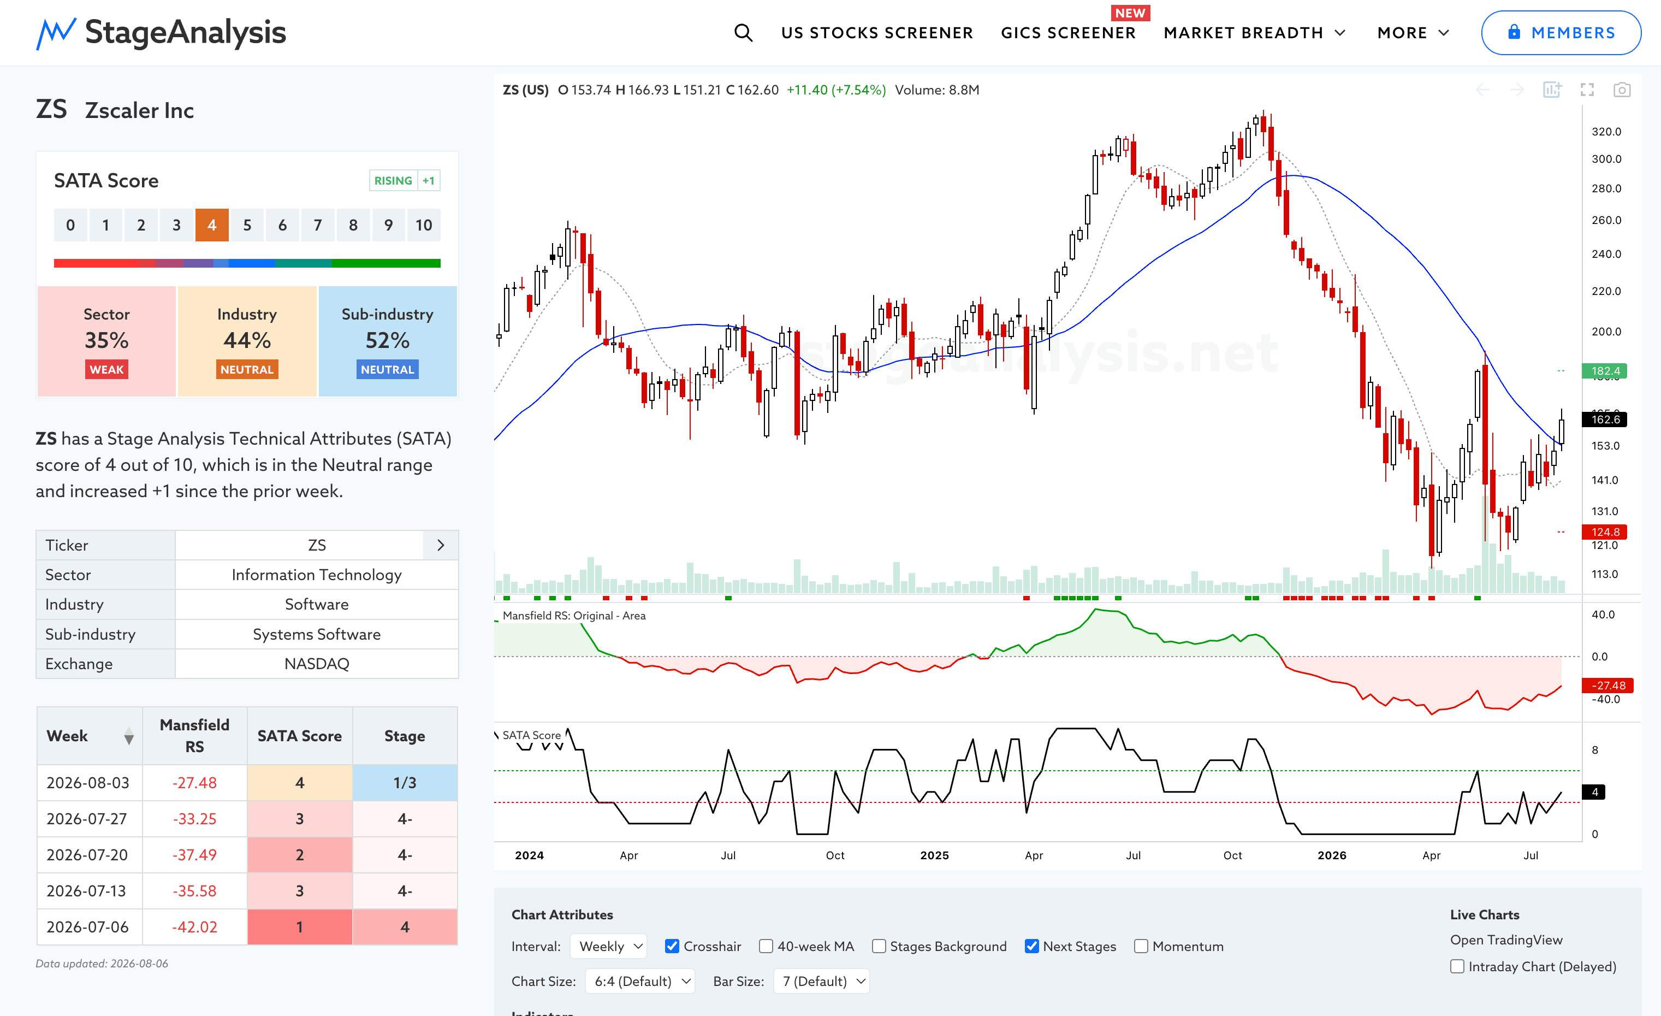Screen dimensions: 1661x1016
Task: Open ZS ticker row chevron
Action: coord(441,546)
